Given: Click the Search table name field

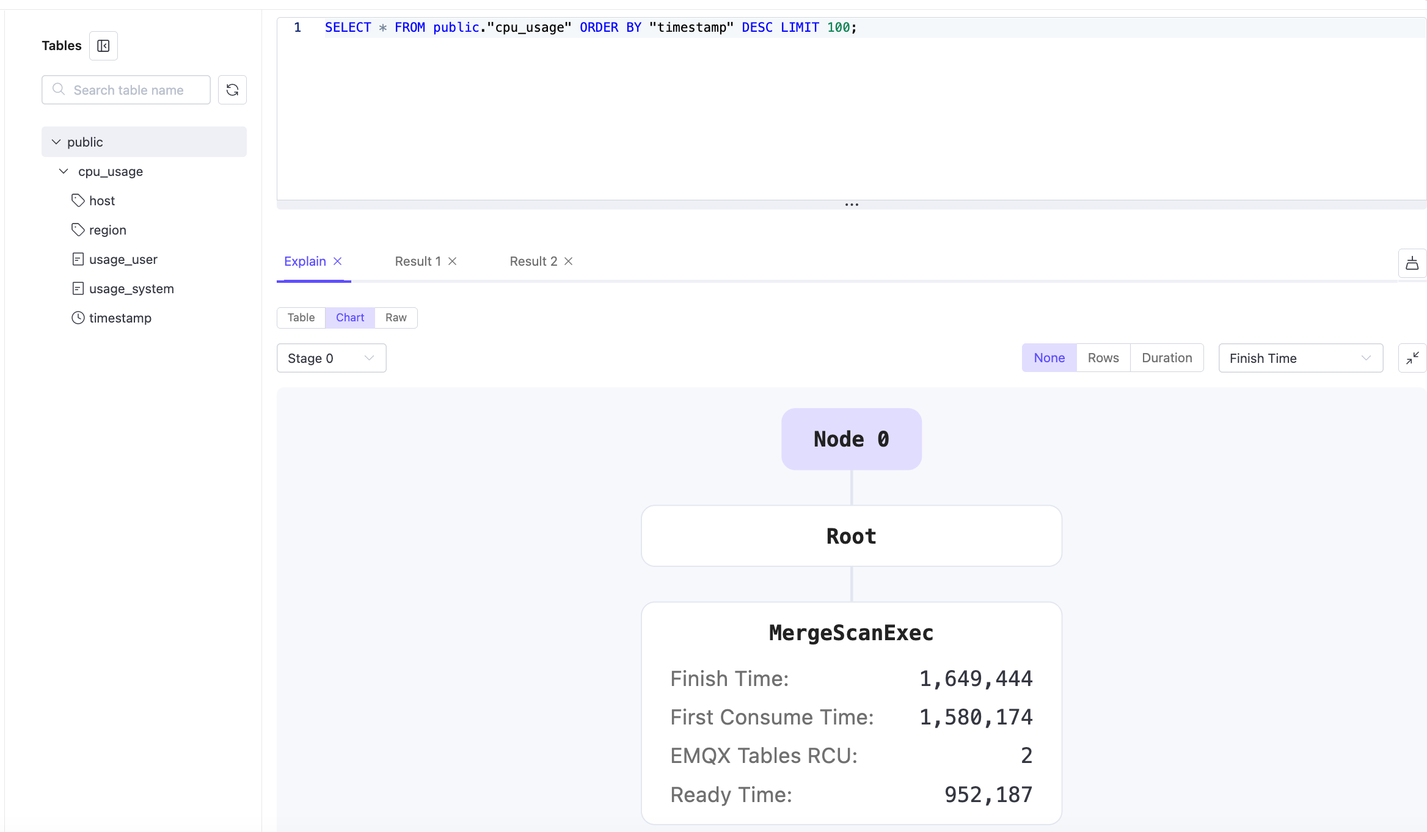Looking at the screenshot, I should tap(128, 90).
